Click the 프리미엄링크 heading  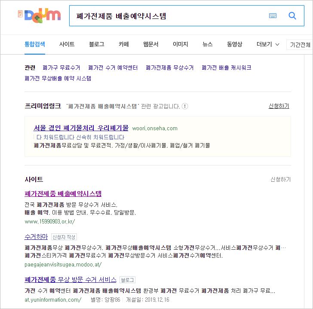pyautogui.click(x=43, y=106)
